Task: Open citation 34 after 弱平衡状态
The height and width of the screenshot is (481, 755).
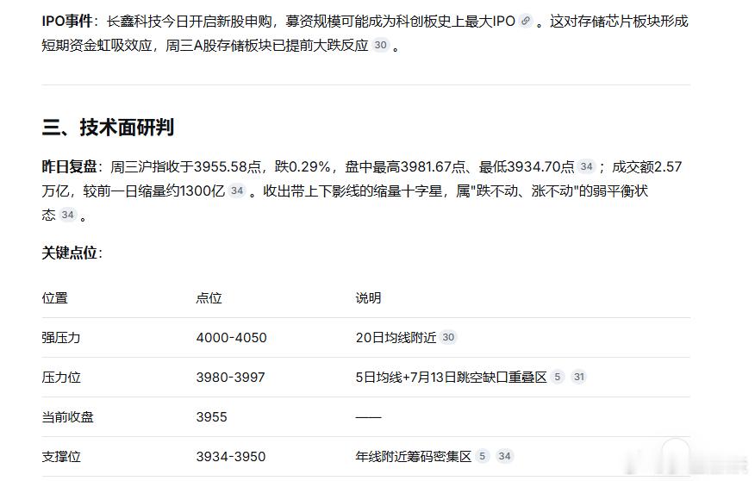Action: pyautogui.click(x=67, y=215)
